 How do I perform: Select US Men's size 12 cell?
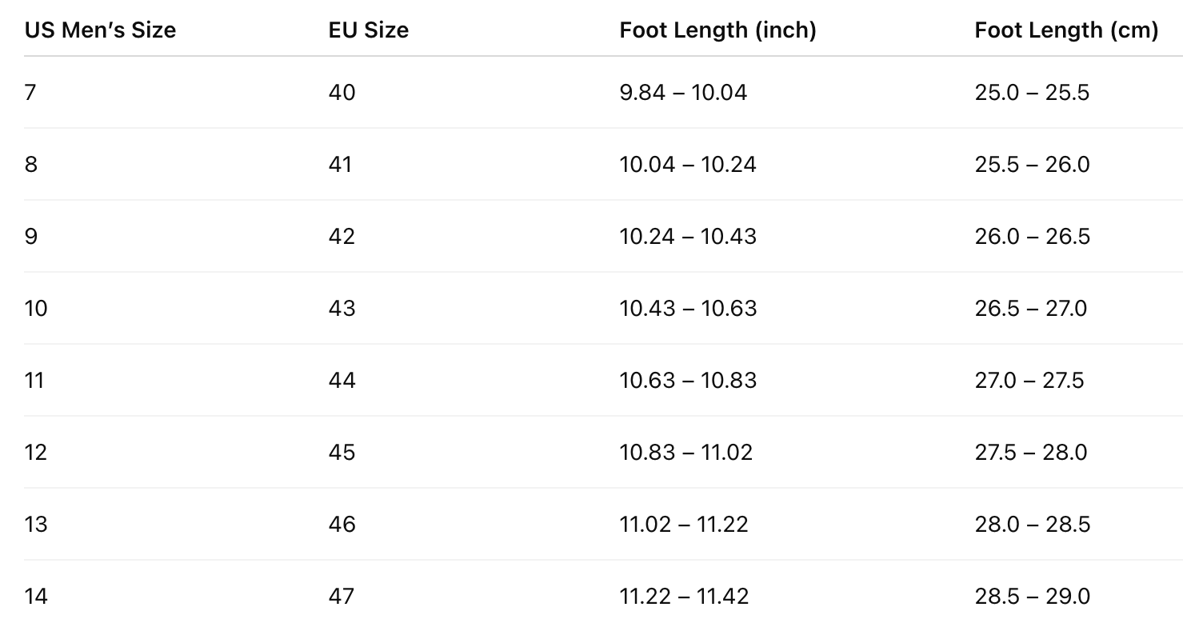36,453
